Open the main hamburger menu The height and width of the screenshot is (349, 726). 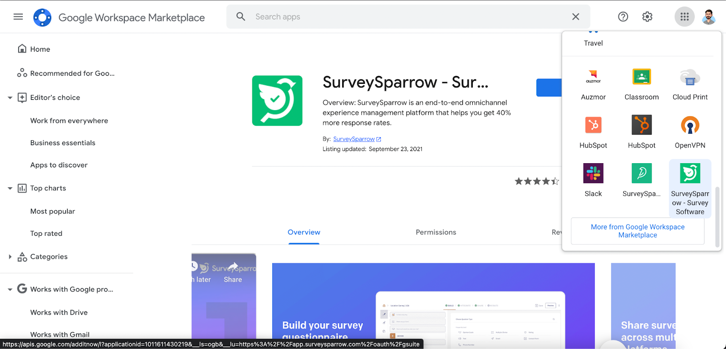(18, 17)
